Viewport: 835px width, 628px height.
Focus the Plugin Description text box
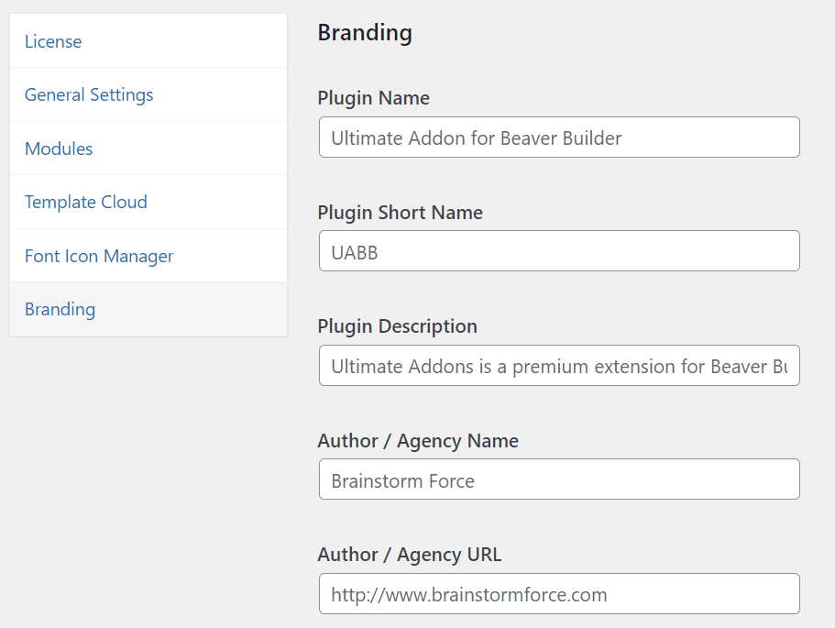(x=558, y=365)
